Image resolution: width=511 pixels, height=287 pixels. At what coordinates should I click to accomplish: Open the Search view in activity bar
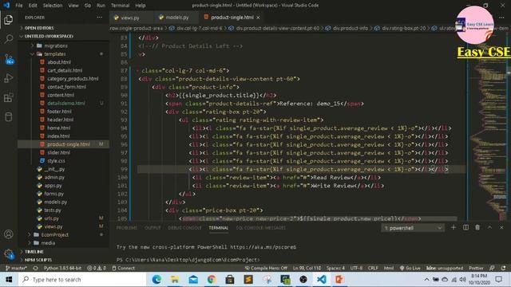click(9, 39)
